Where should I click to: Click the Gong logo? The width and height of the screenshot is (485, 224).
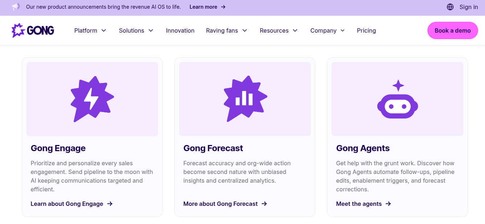click(33, 30)
